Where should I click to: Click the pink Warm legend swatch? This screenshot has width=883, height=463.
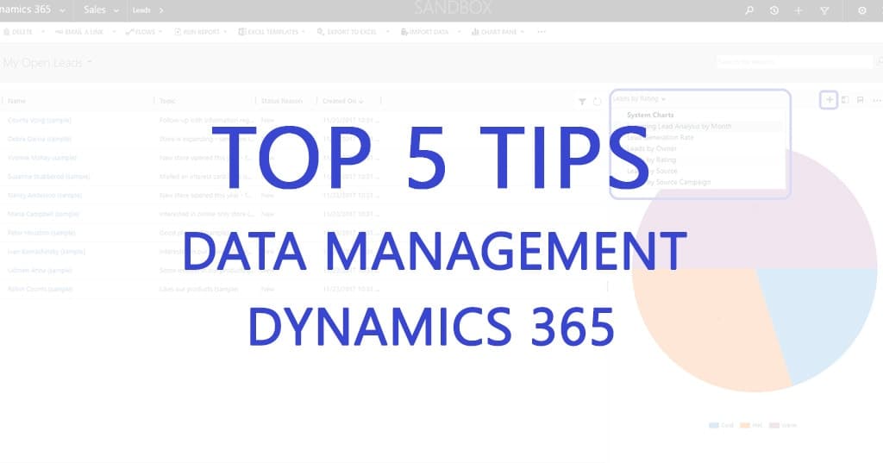pos(774,425)
